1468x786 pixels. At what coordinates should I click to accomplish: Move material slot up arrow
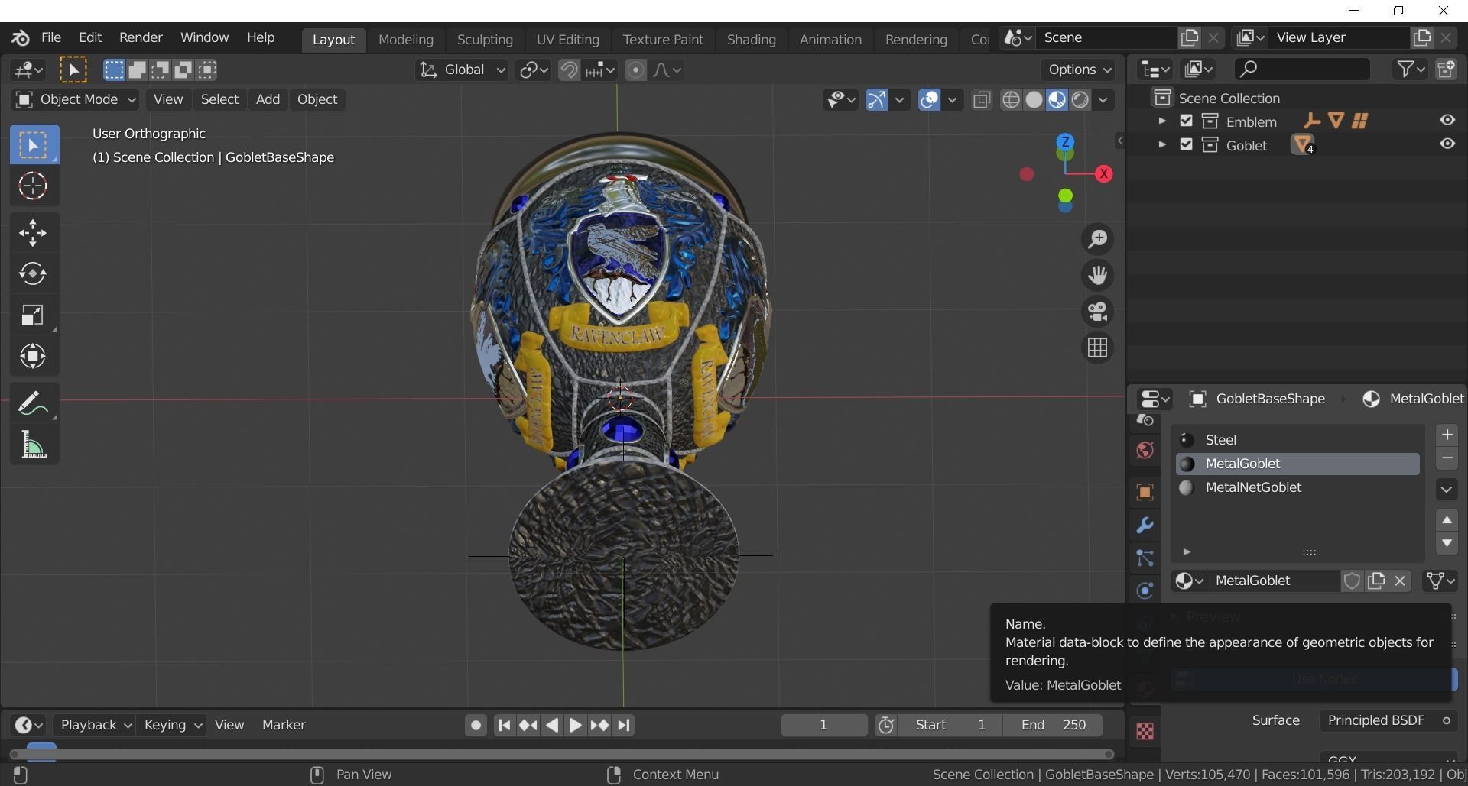pos(1447,520)
